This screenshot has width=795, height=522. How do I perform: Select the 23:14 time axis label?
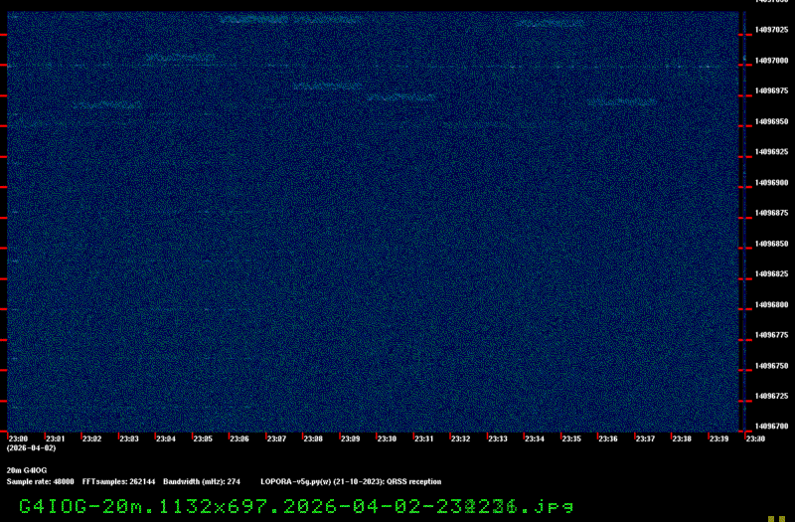tap(535, 438)
